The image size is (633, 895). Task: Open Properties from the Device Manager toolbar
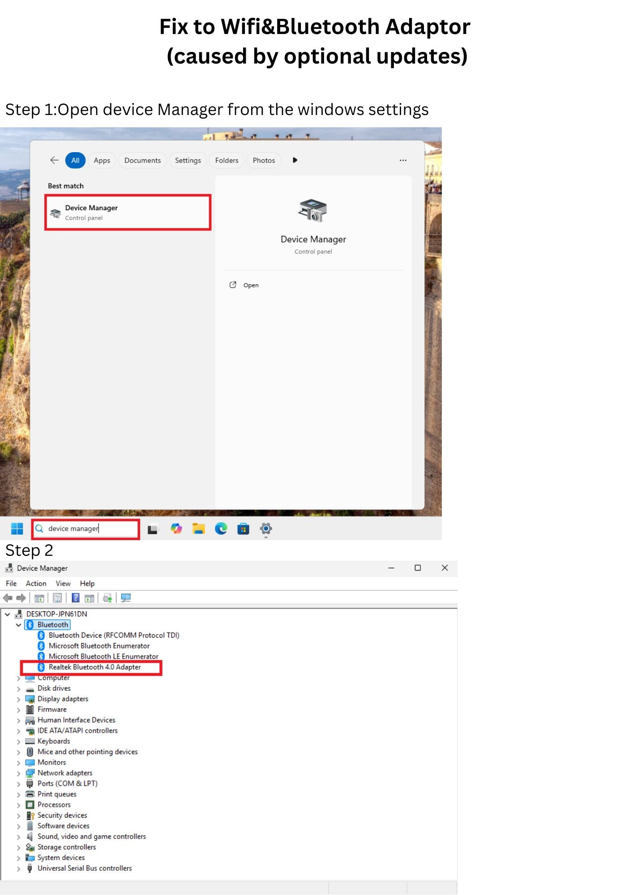pyautogui.click(x=57, y=598)
